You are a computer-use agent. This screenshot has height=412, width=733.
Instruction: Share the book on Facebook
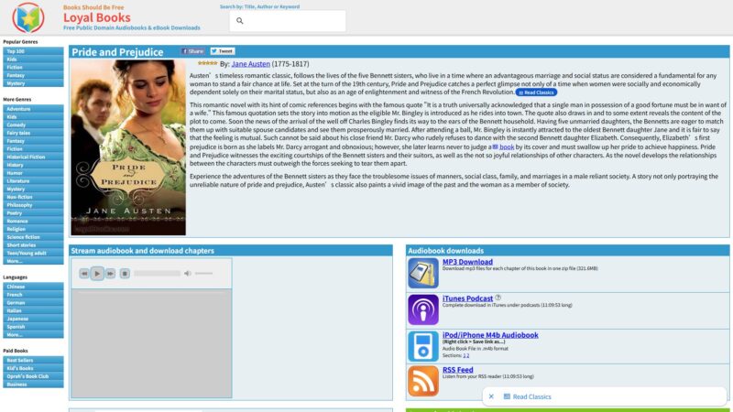click(x=193, y=51)
